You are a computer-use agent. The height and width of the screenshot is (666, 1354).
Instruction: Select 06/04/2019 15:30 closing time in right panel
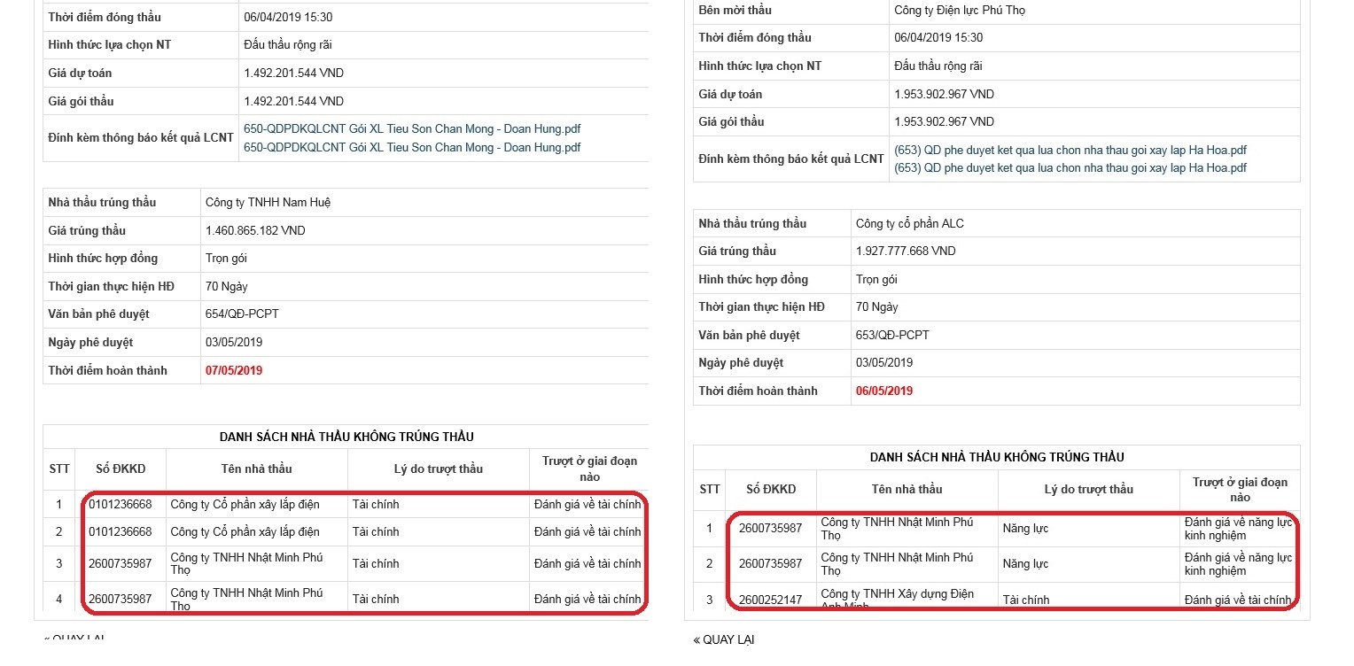938,38
